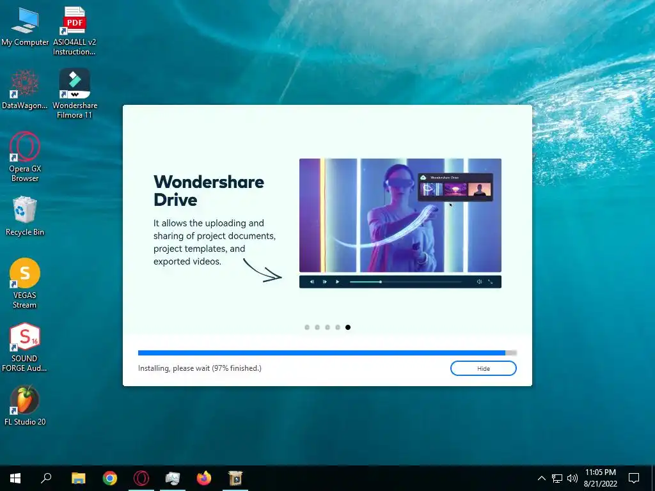Click the preview player volume icon
The image size is (655, 491).
click(479, 282)
